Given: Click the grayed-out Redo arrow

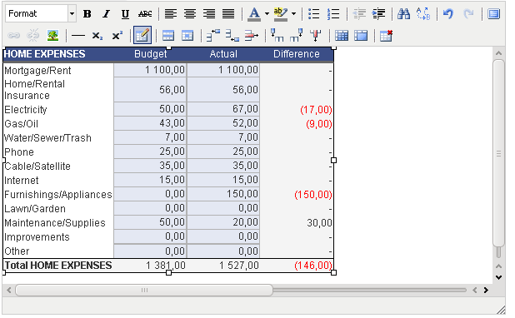Looking at the screenshot, I should (468, 14).
